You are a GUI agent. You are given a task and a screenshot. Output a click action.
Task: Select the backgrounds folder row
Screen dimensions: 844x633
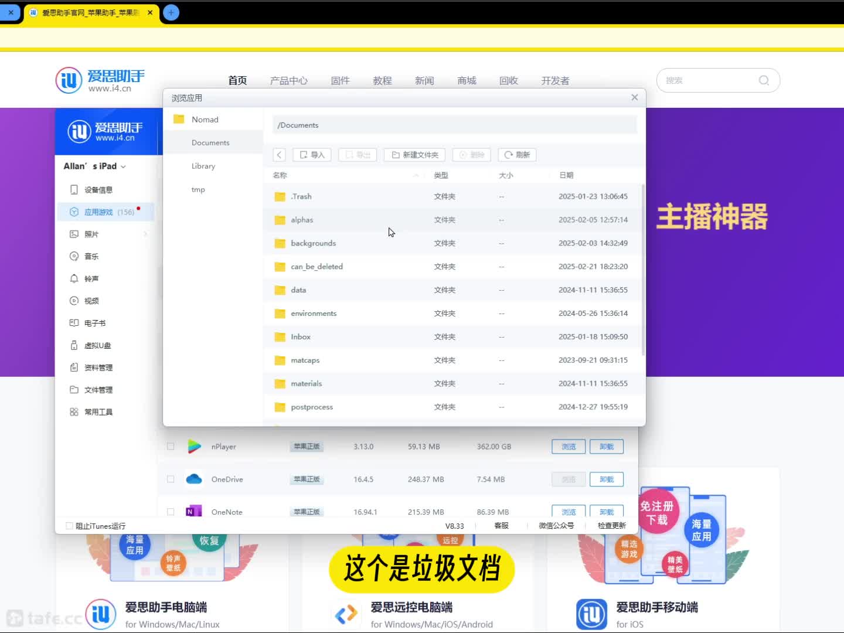(x=452, y=243)
